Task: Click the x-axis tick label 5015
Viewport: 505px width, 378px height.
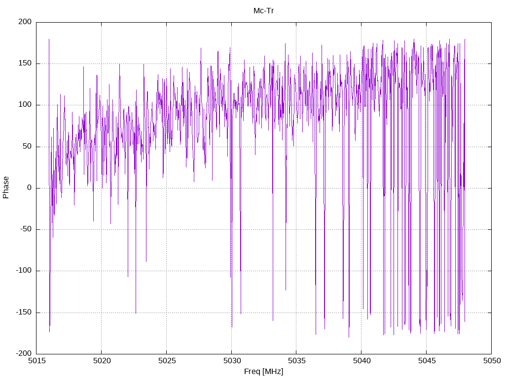Action: 36,361
